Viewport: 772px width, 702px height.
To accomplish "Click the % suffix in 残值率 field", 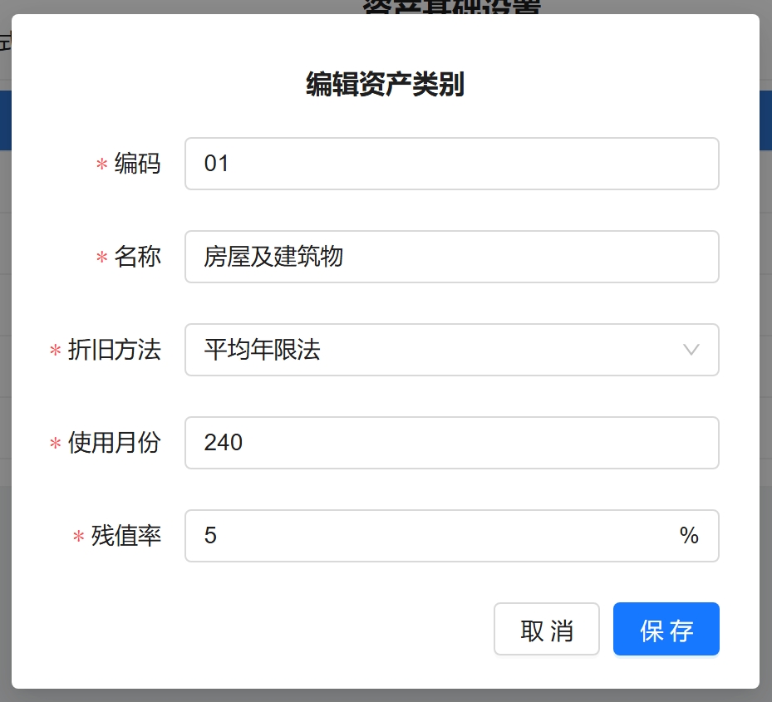I will pyautogui.click(x=689, y=536).
